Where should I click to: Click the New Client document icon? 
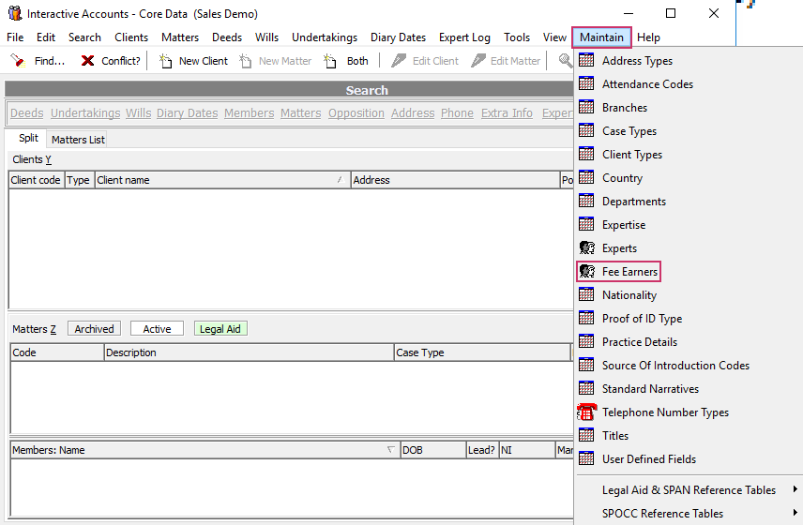(x=165, y=61)
